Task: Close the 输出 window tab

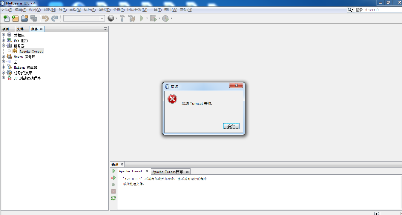Action: [x=122, y=165]
